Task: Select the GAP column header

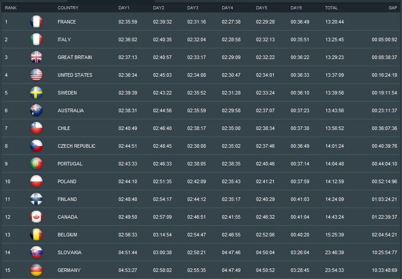Action: (393, 8)
